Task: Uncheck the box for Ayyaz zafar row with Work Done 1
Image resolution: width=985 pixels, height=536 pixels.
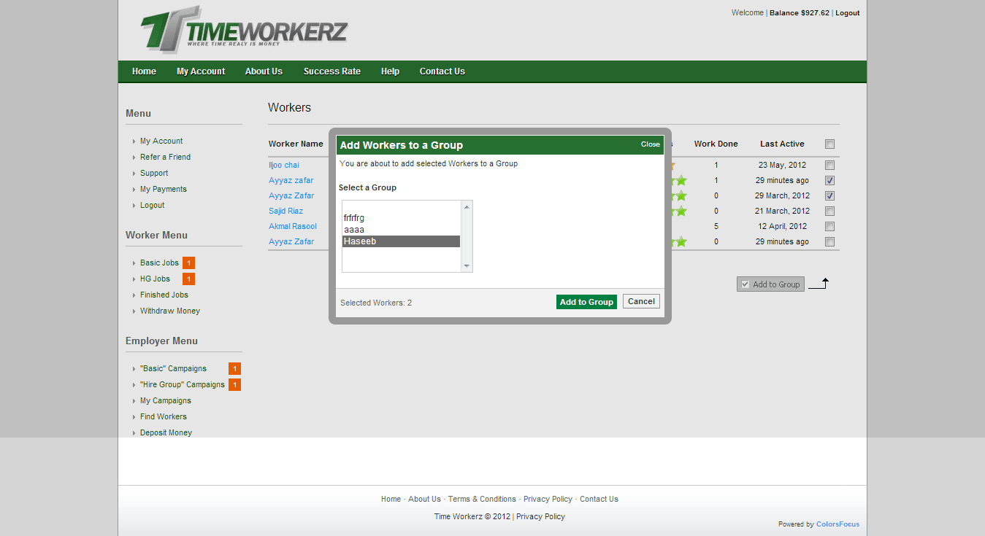Action: point(829,181)
